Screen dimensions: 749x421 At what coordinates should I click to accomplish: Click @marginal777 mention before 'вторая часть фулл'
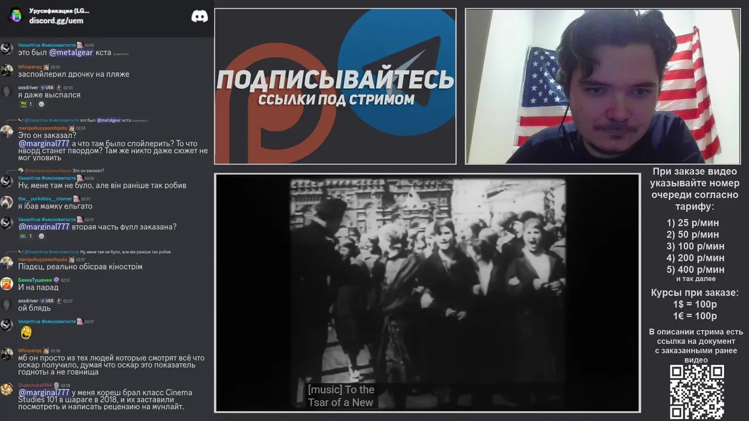(x=44, y=227)
